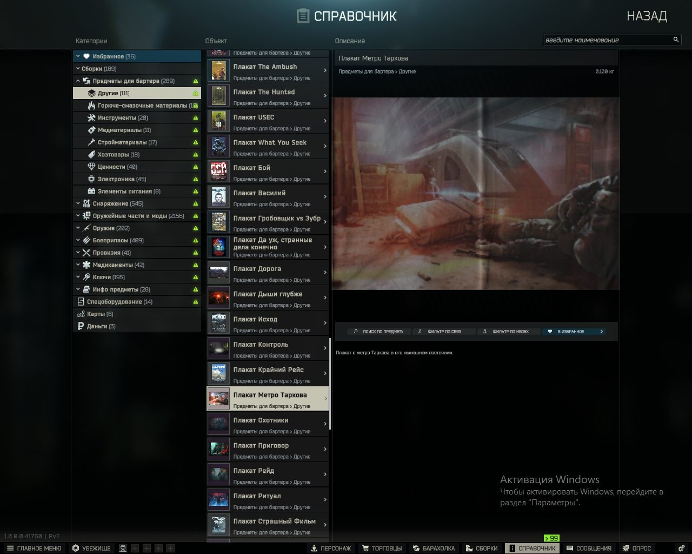The image size is (692, 554).
Task: Expand the Медикаменты category chevron
Action: pos(78,265)
